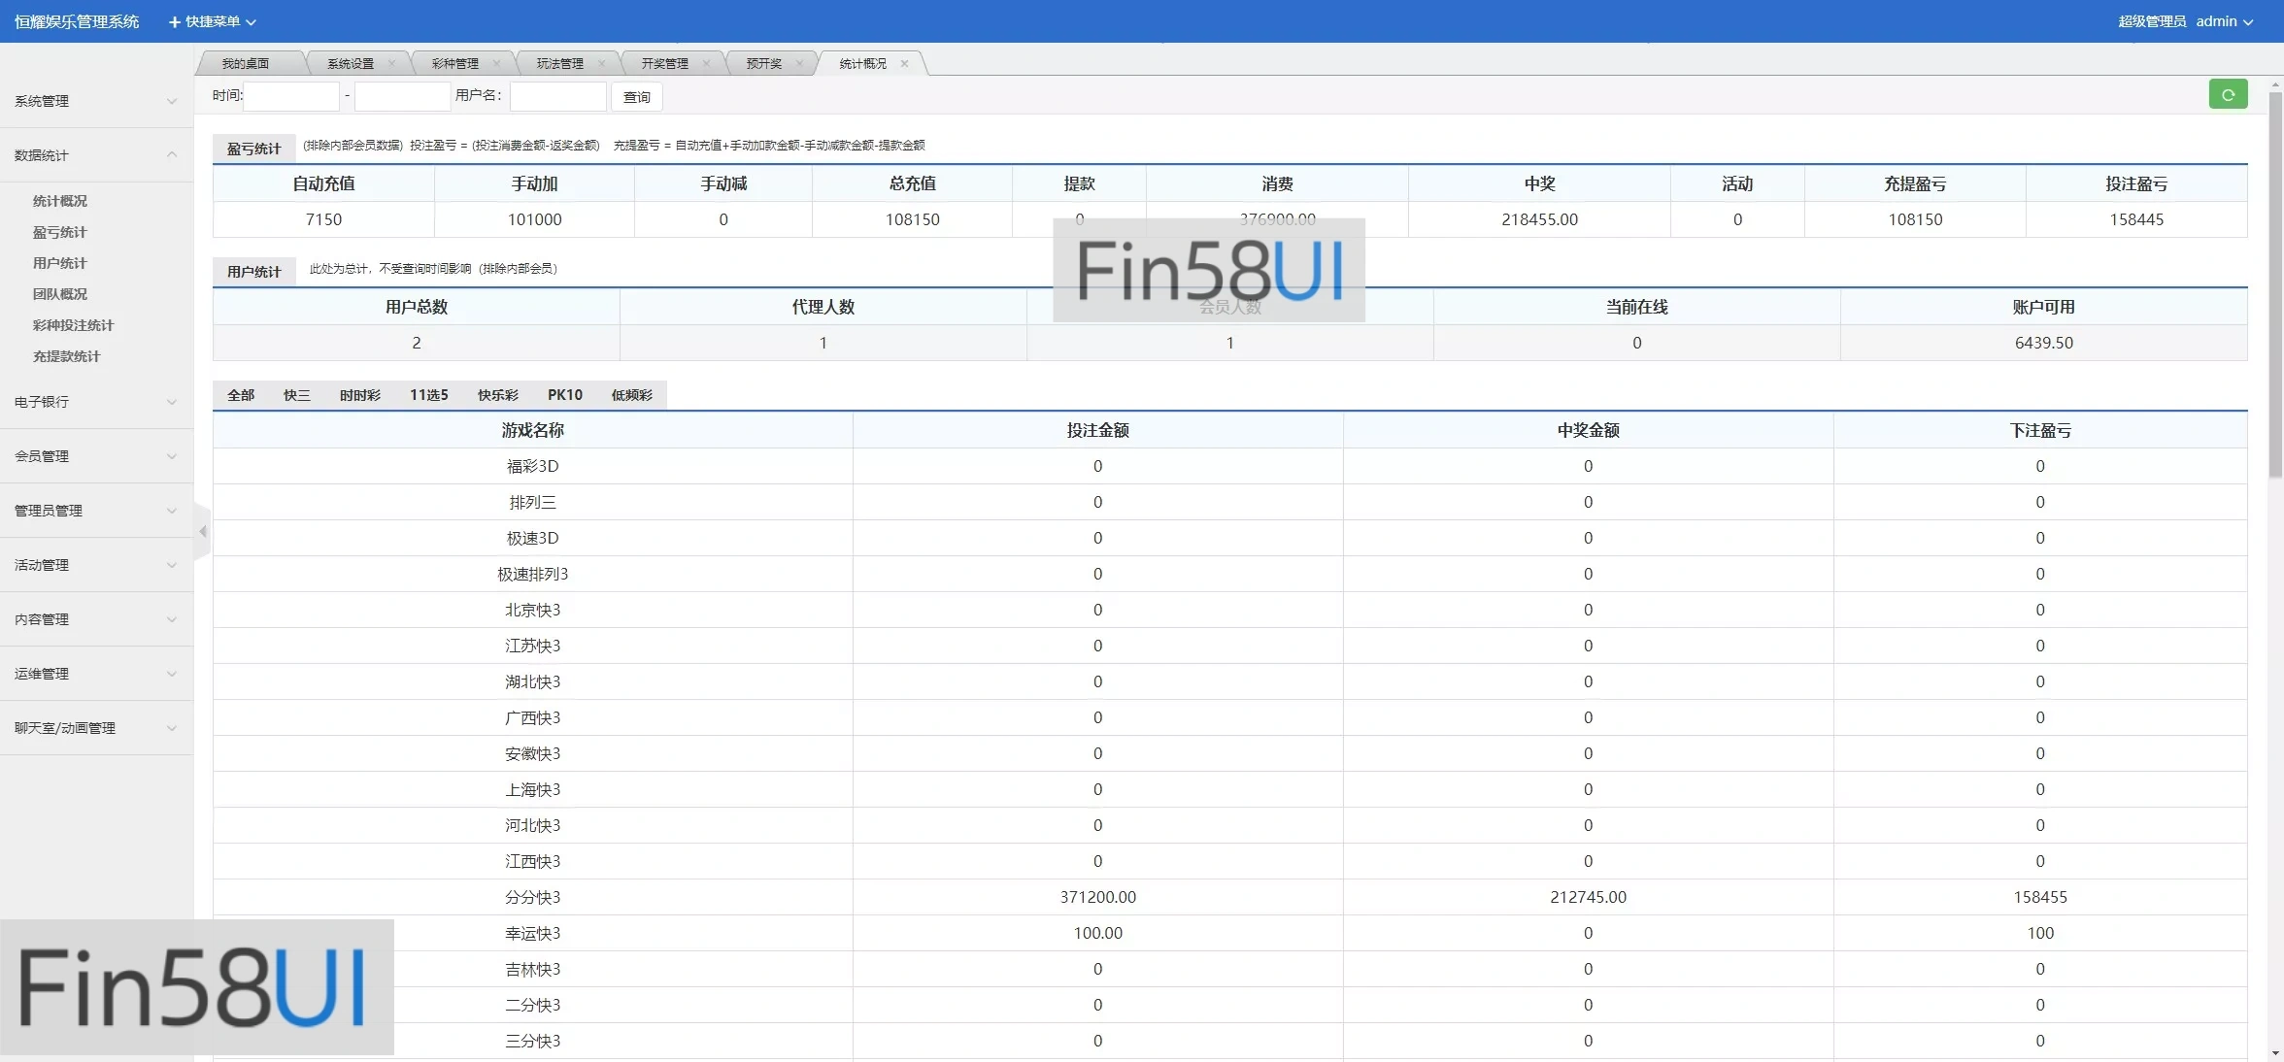The width and height of the screenshot is (2284, 1062).
Task: Switch to the 我的桌面 tab
Action: [x=248, y=62]
